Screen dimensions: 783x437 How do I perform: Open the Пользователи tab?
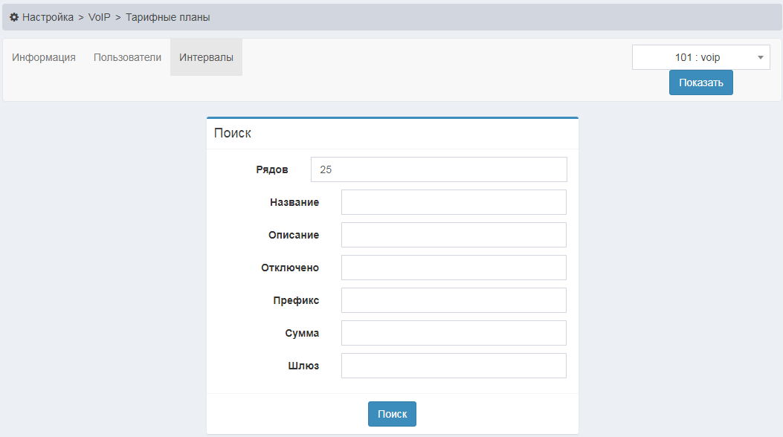(127, 57)
